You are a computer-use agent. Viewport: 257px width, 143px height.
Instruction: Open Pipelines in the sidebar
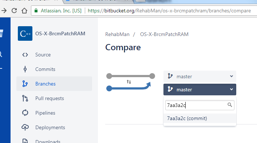[45, 113]
